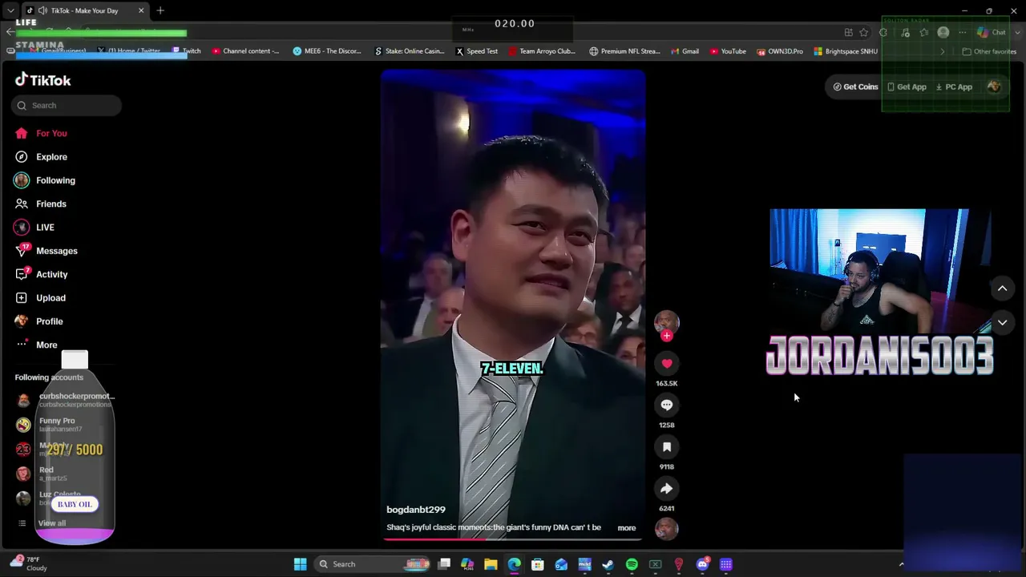This screenshot has width=1026, height=577.
Task: Open the spinning sound disc for this video
Action: coord(666,528)
